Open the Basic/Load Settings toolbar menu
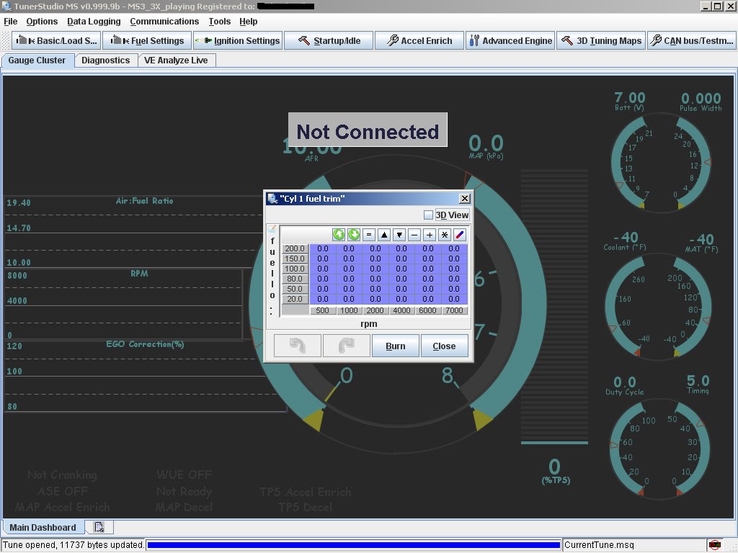738x553 pixels. (56, 40)
